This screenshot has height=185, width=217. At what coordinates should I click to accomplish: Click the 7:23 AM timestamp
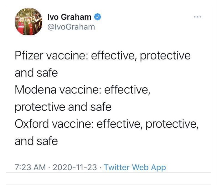30,167
